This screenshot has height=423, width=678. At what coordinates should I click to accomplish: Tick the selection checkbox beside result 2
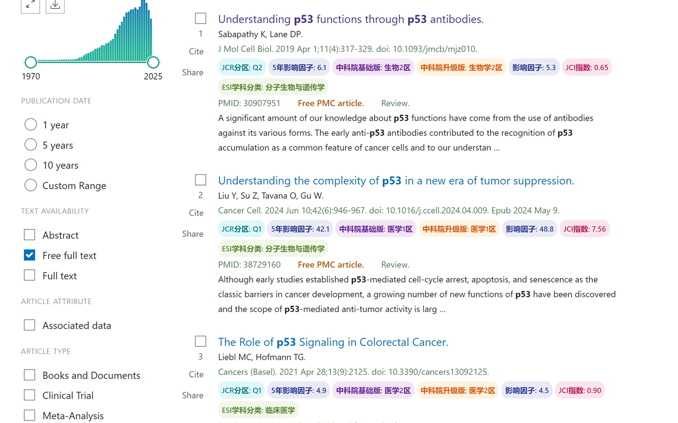click(200, 180)
